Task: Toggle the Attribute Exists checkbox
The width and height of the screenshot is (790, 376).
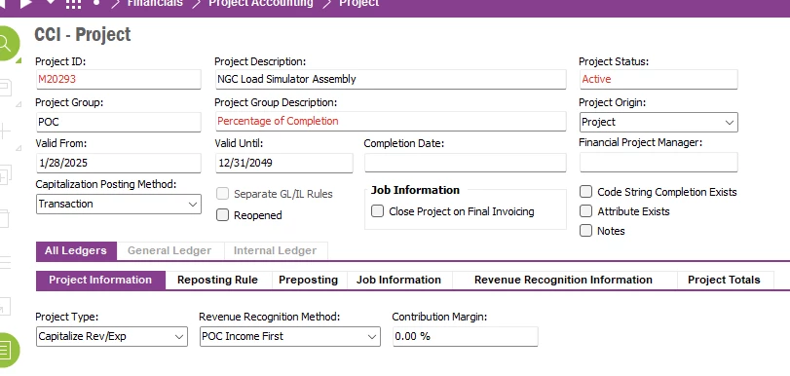Action: (x=585, y=211)
